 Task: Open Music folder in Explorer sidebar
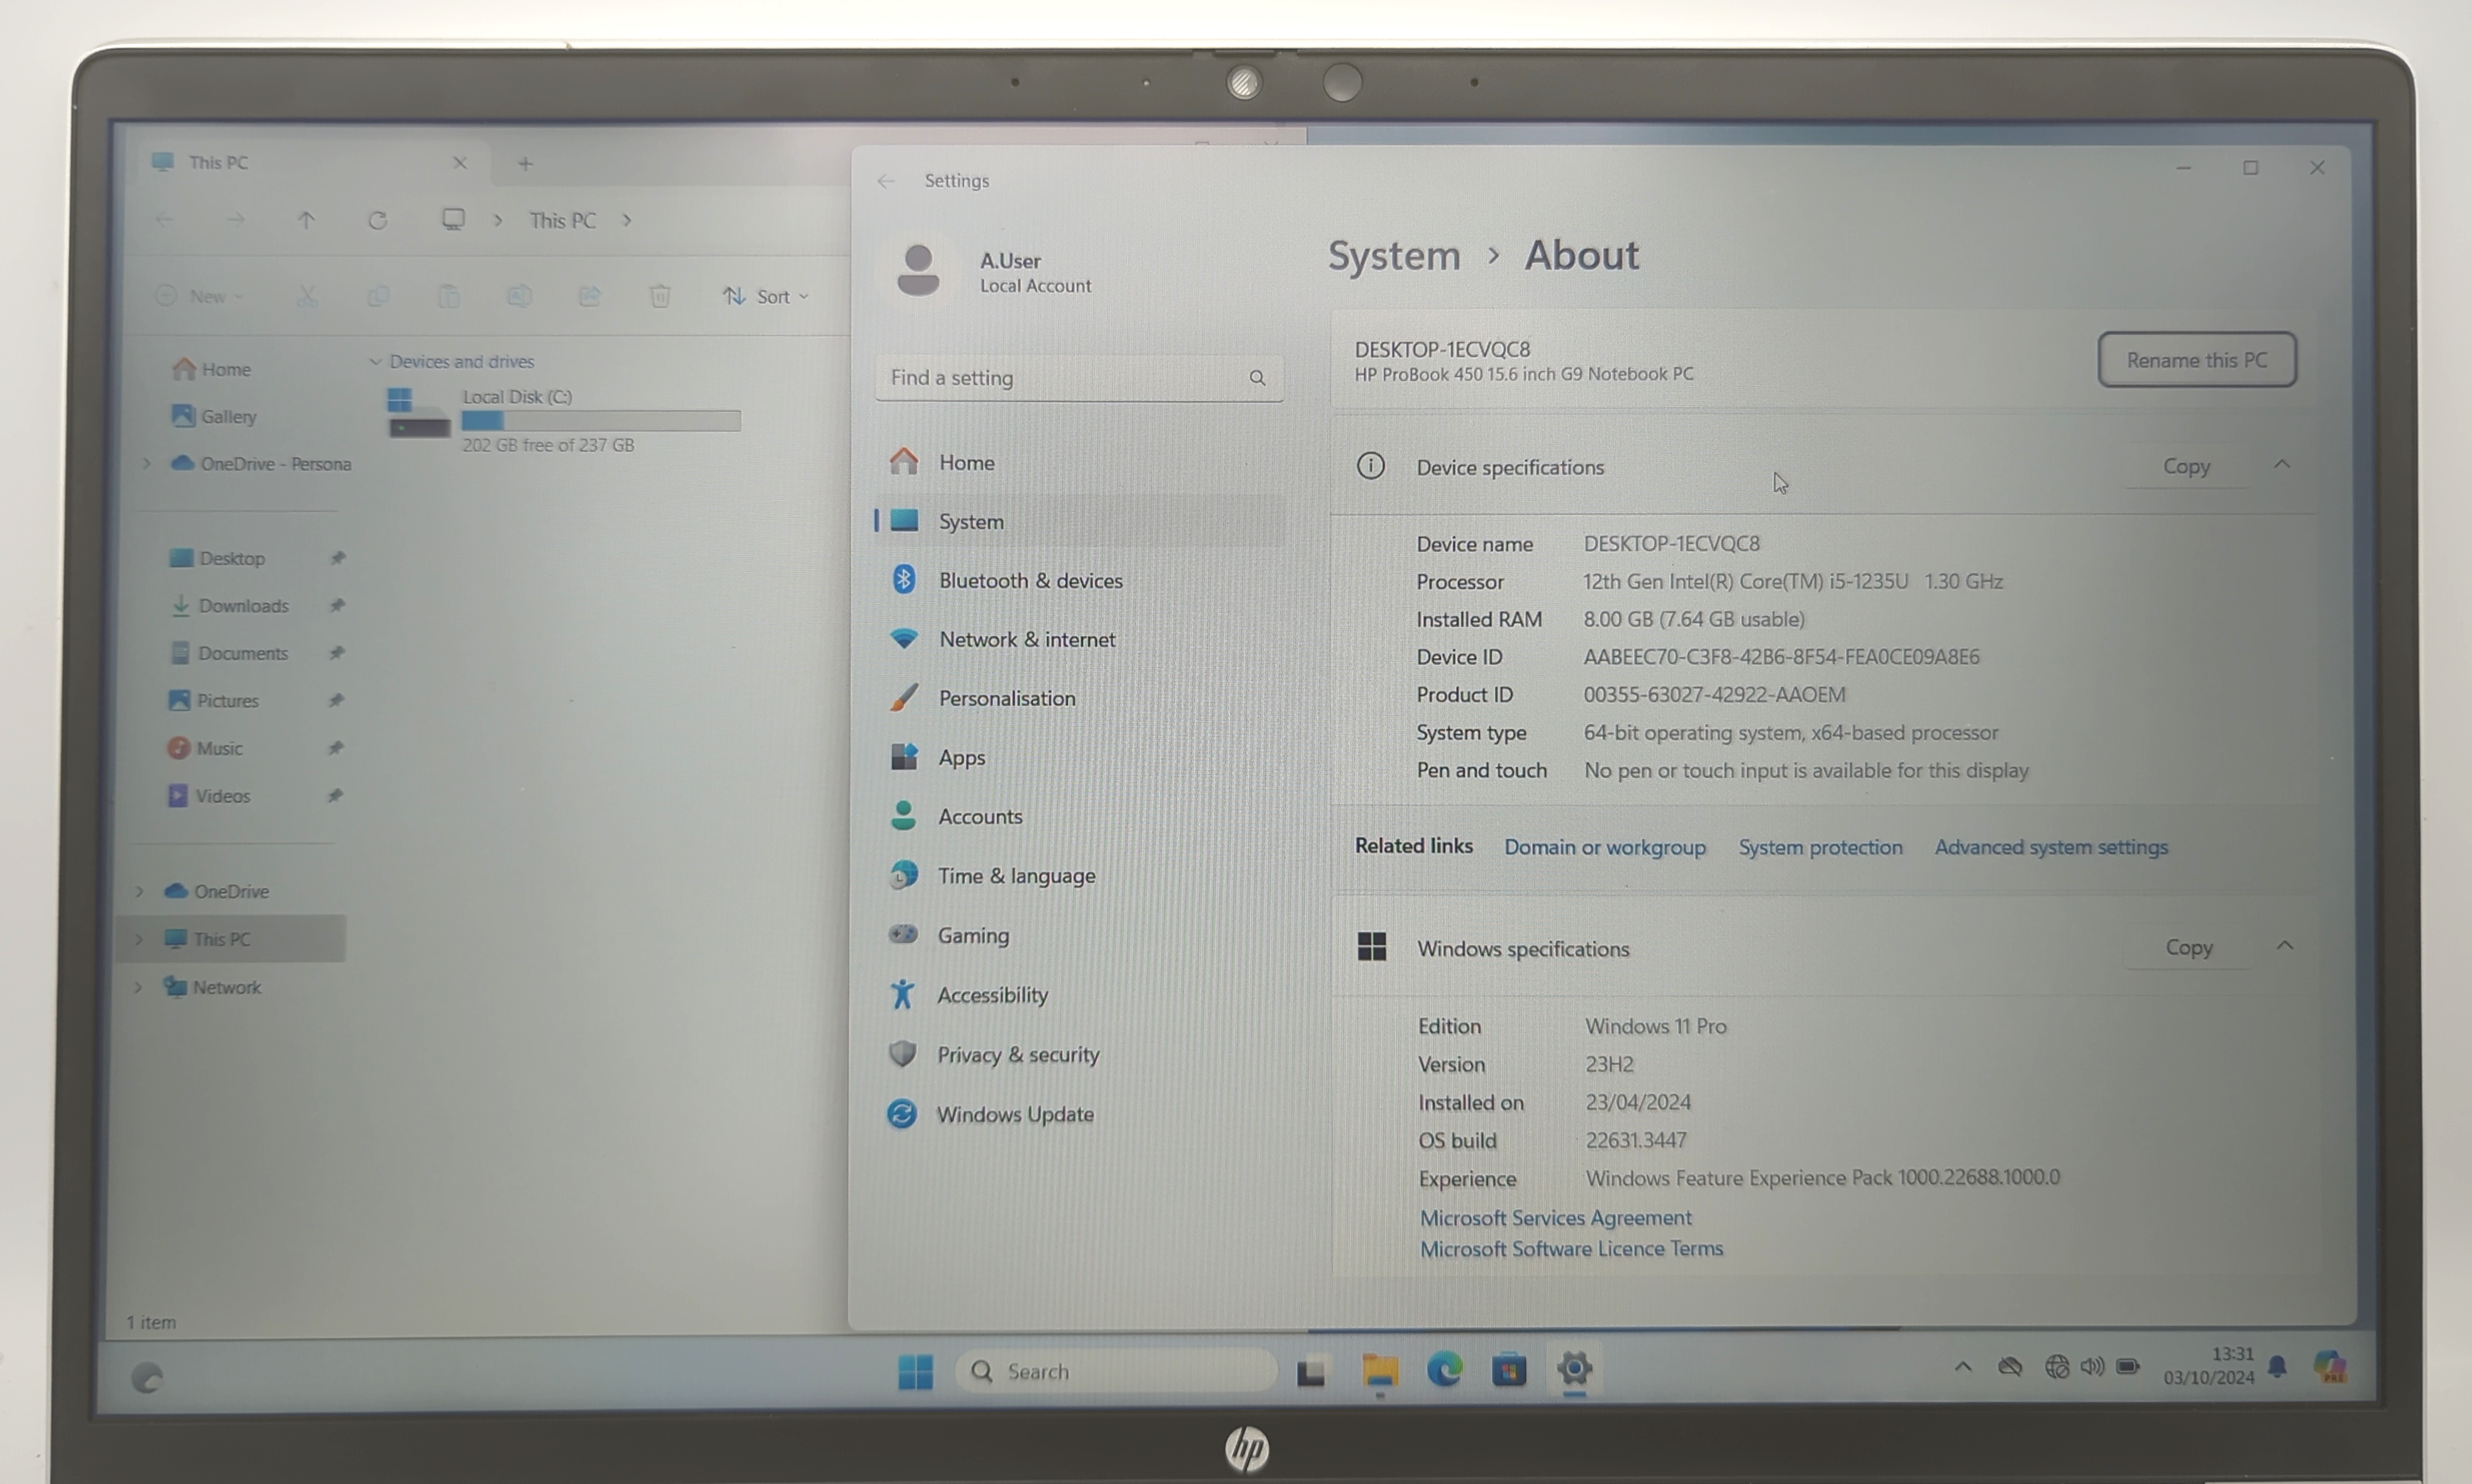tap(204, 748)
